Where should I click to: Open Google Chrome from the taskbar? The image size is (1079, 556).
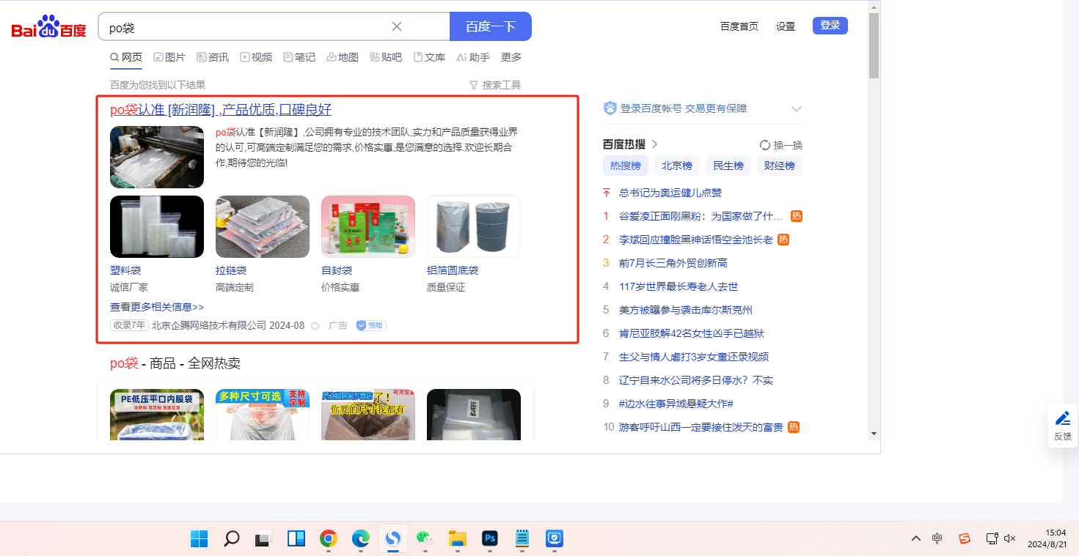click(x=328, y=538)
